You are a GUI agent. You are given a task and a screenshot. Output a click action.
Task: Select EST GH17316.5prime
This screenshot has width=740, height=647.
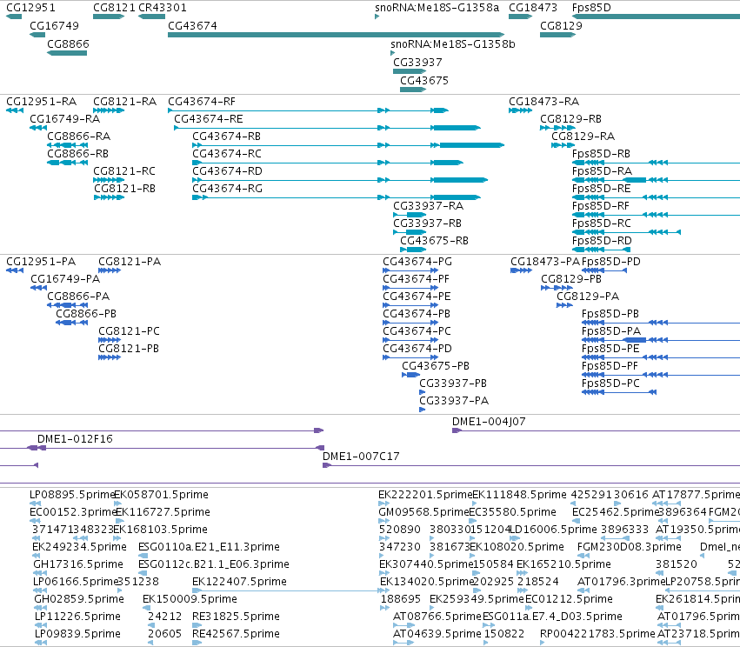point(78,564)
